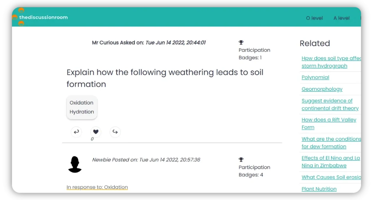Click the Newbie user avatar silhouette
This screenshot has width=373, height=200.
tap(75, 164)
